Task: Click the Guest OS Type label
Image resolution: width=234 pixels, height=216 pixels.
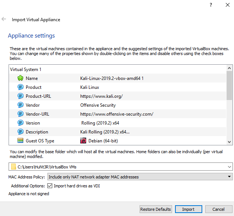Action: [40, 141]
